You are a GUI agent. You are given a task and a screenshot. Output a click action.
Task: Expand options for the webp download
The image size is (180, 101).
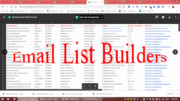point(27,94)
